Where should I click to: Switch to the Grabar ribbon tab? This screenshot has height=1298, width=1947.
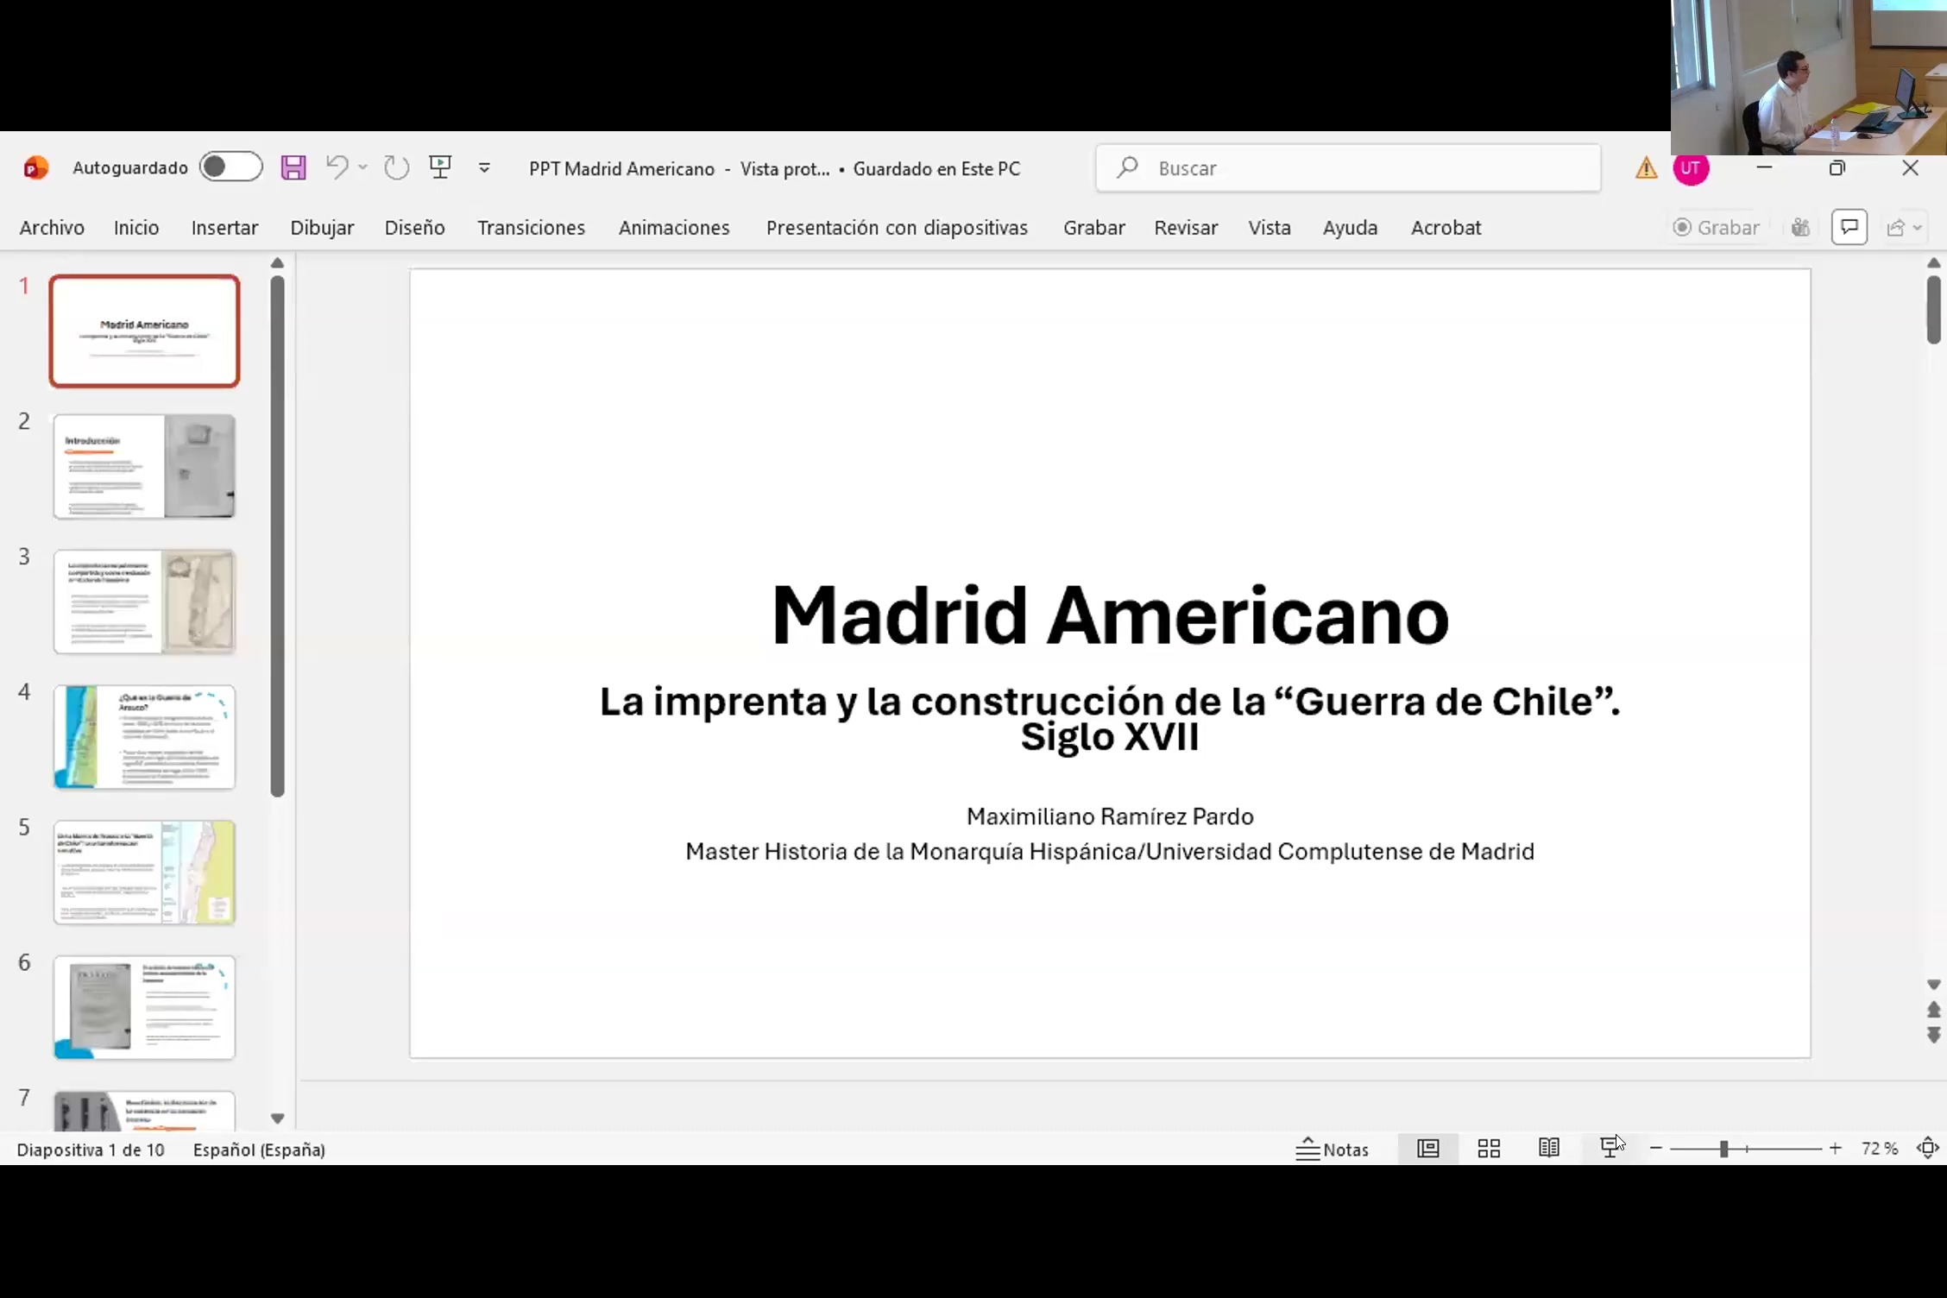(1094, 228)
